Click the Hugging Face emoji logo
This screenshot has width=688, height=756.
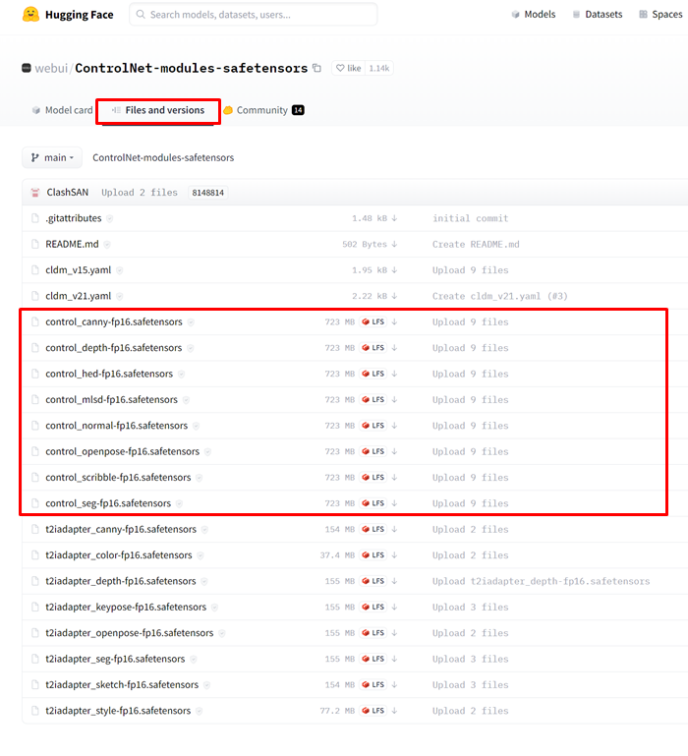pyautogui.click(x=30, y=14)
